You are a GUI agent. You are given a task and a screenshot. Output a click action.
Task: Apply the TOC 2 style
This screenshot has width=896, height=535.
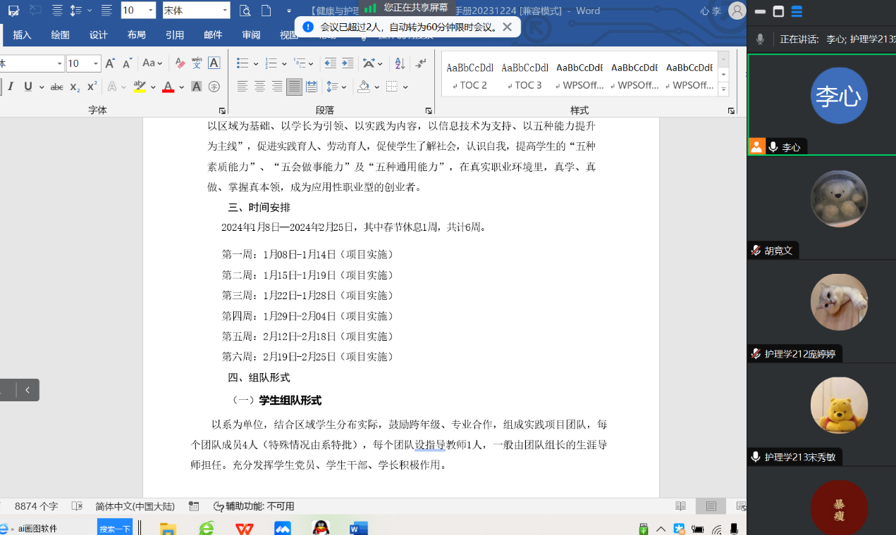coord(470,76)
